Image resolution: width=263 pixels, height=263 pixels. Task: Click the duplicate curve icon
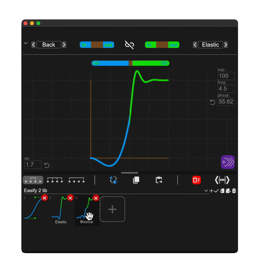click(x=136, y=180)
